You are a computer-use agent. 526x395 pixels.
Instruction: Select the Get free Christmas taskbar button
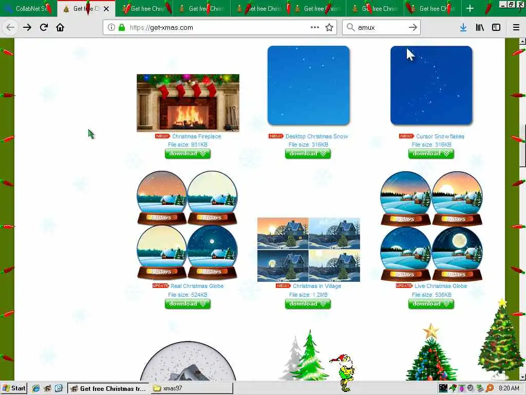pyautogui.click(x=108, y=389)
